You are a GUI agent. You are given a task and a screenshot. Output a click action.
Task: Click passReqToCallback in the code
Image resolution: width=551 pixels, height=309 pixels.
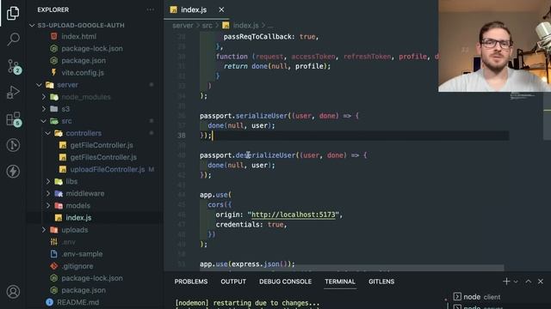pos(257,36)
